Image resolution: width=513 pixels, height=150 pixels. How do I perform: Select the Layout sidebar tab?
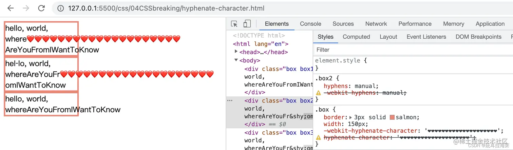click(388, 37)
